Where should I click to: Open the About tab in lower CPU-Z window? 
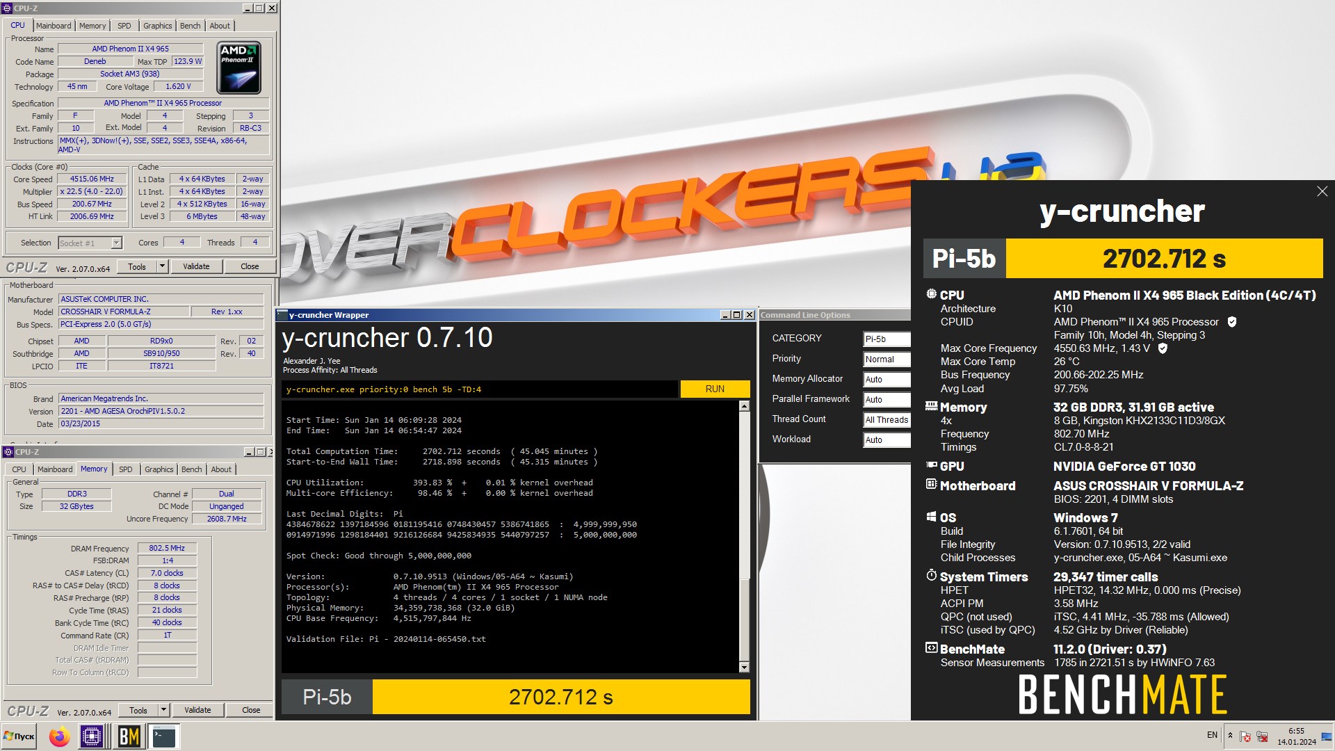(221, 469)
